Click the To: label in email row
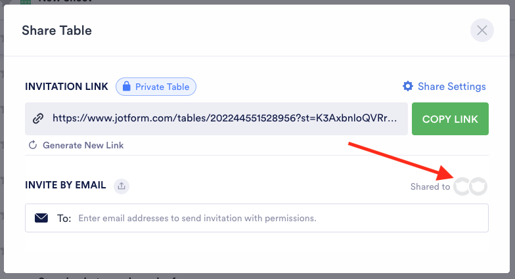Image resolution: width=515 pixels, height=279 pixels. [64, 218]
